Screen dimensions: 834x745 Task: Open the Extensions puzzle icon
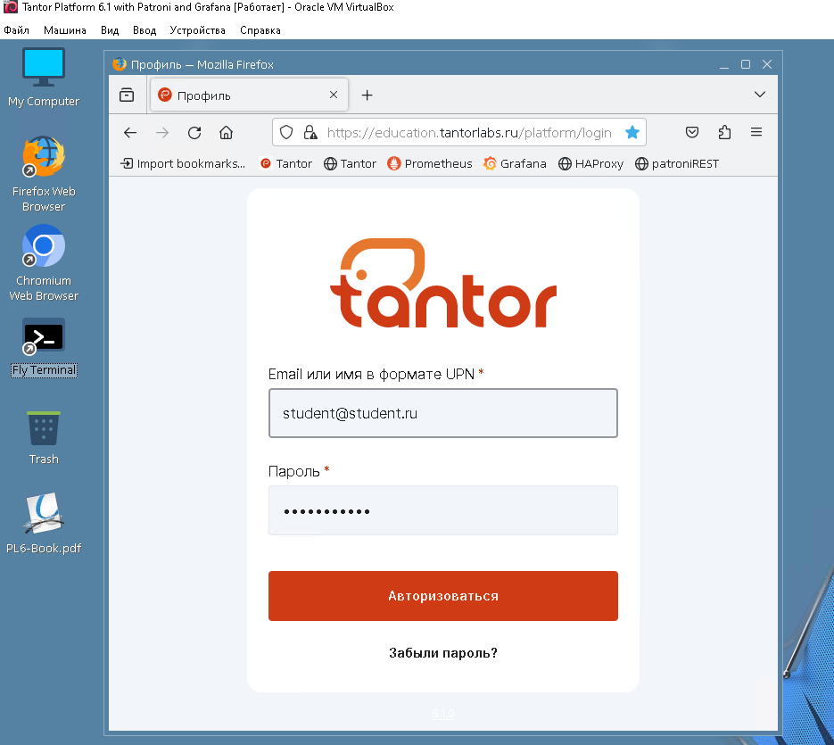coord(724,133)
